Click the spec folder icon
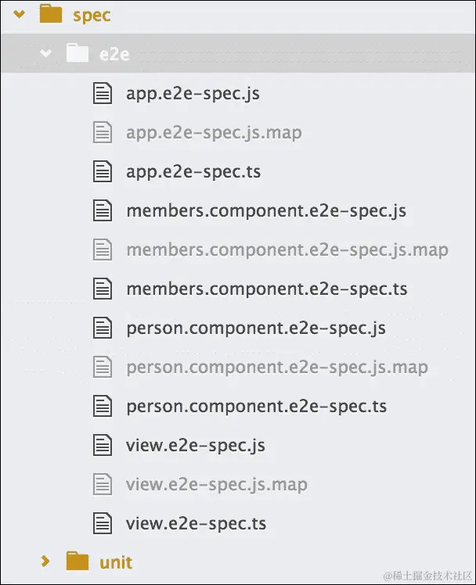 pyautogui.click(x=50, y=15)
